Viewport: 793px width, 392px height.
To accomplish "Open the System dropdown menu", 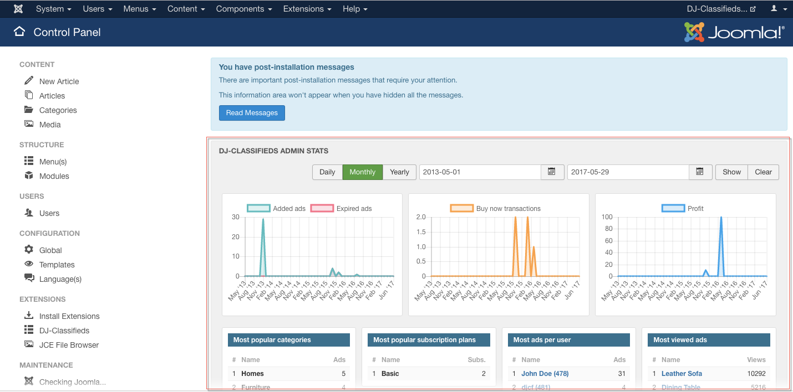I will 54,9.
